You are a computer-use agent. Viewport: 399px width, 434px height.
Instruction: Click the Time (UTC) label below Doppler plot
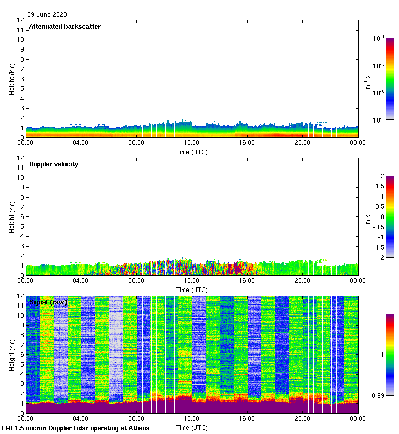coord(191,290)
